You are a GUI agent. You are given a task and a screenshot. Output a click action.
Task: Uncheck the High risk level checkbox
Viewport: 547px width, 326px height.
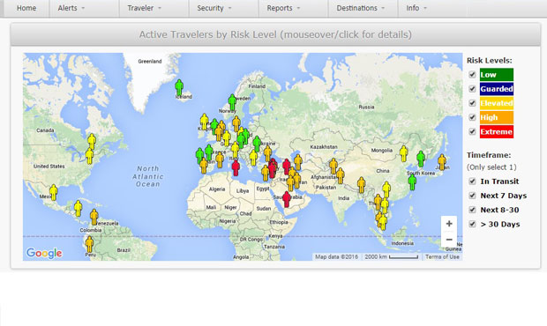pyautogui.click(x=472, y=117)
